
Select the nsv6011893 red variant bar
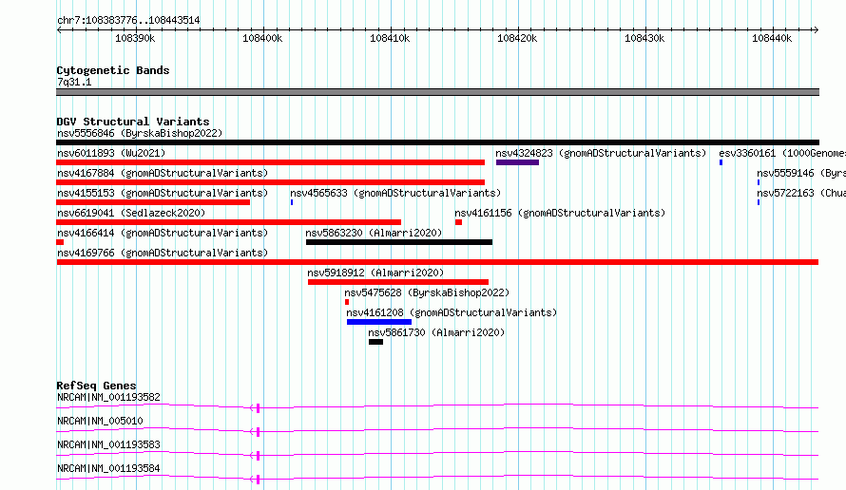point(270,162)
